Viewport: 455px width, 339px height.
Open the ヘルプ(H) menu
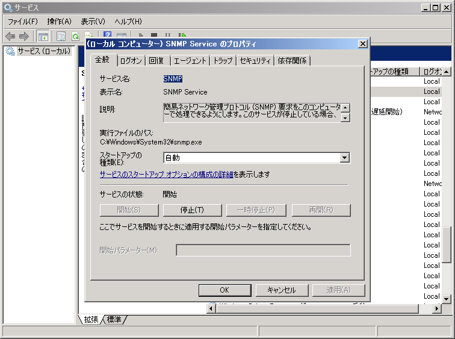[x=128, y=22]
